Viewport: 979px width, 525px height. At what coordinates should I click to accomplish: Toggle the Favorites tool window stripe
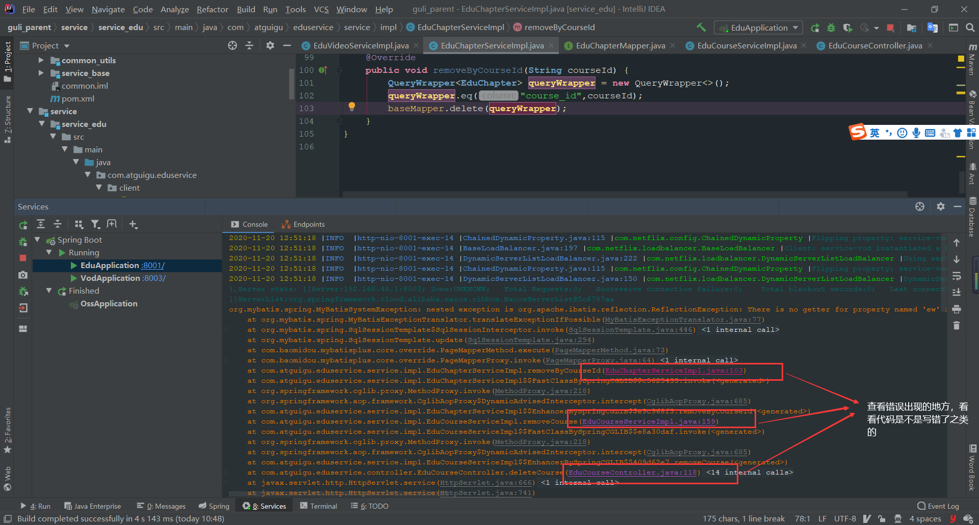coord(7,430)
